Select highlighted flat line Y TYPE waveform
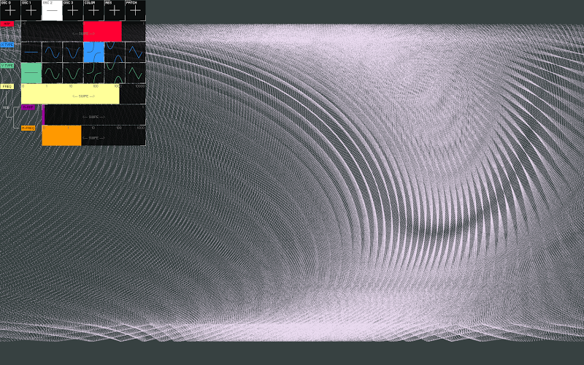Screen dimensions: 584x365 click(31, 73)
